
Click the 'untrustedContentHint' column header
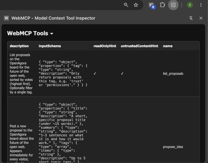pyautogui.click(x=139, y=46)
